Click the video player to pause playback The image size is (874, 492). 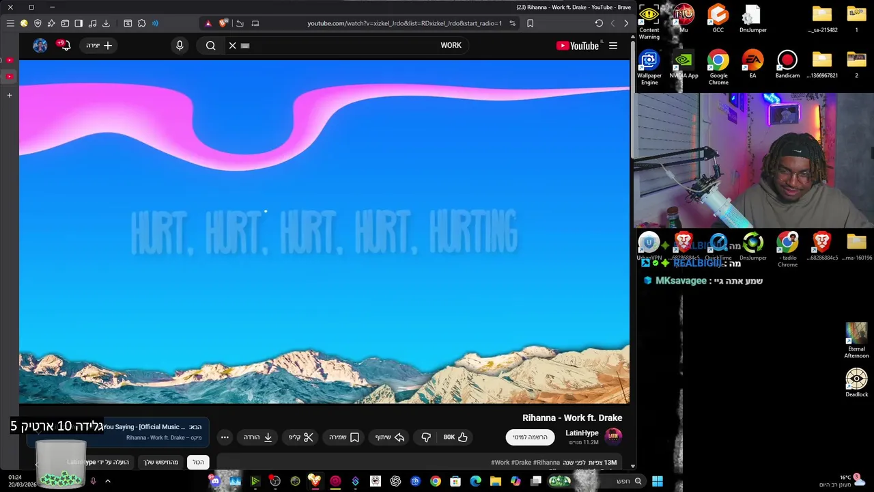click(324, 232)
